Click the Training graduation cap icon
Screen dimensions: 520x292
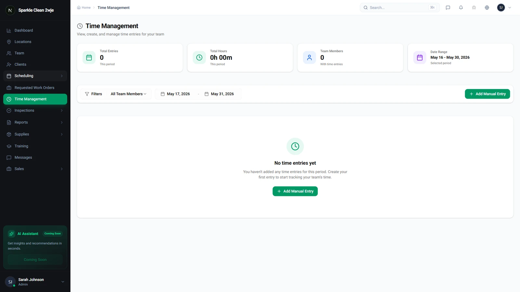[9, 146]
